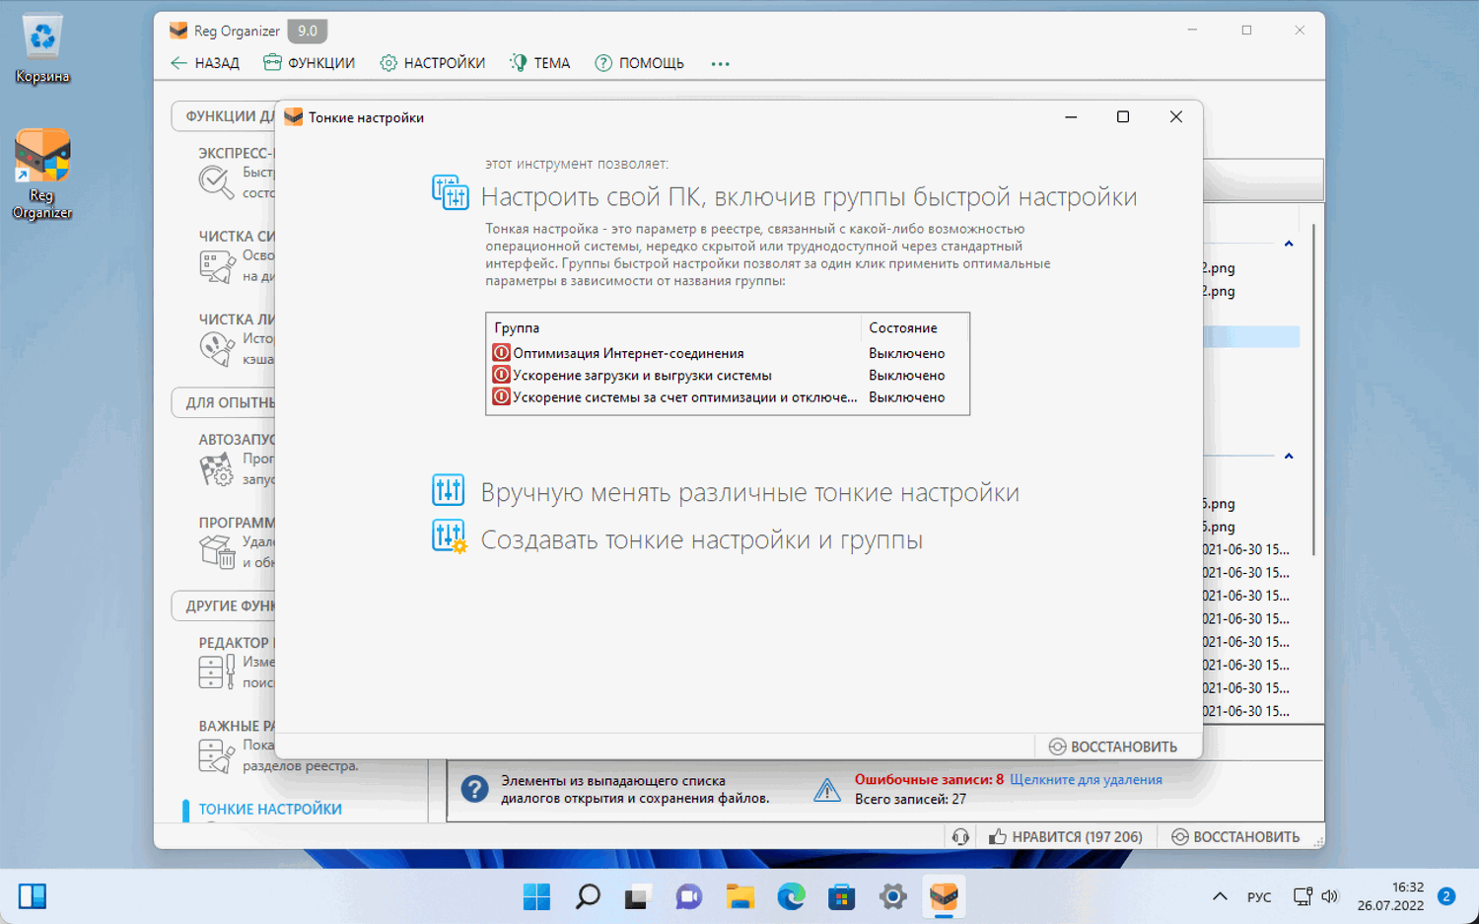Click the Reg Organizer taskbar icon
Image resolution: width=1479 pixels, height=924 pixels.
[944, 896]
